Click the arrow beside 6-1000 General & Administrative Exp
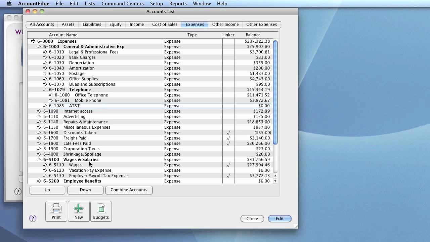 click(39, 47)
